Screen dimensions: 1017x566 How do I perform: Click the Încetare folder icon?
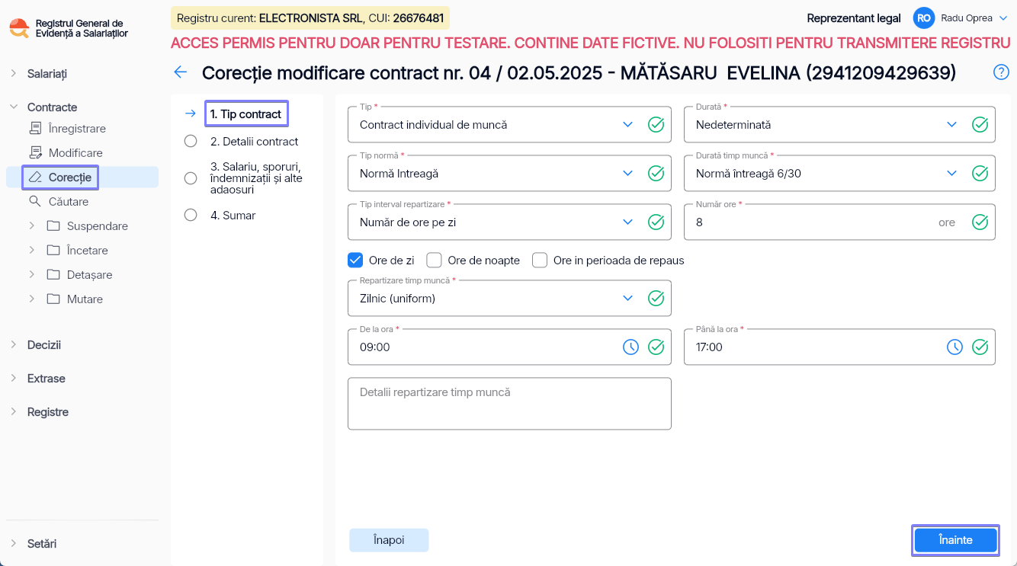pos(53,250)
